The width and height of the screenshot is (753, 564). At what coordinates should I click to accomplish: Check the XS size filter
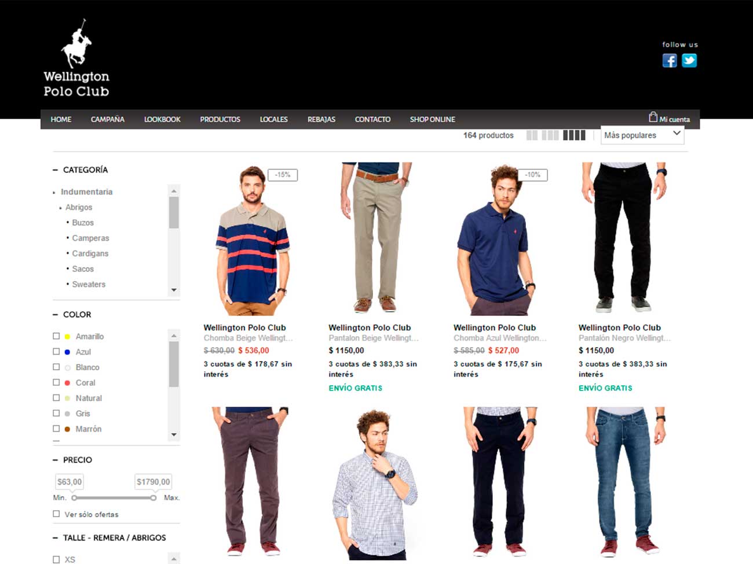tap(56, 559)
